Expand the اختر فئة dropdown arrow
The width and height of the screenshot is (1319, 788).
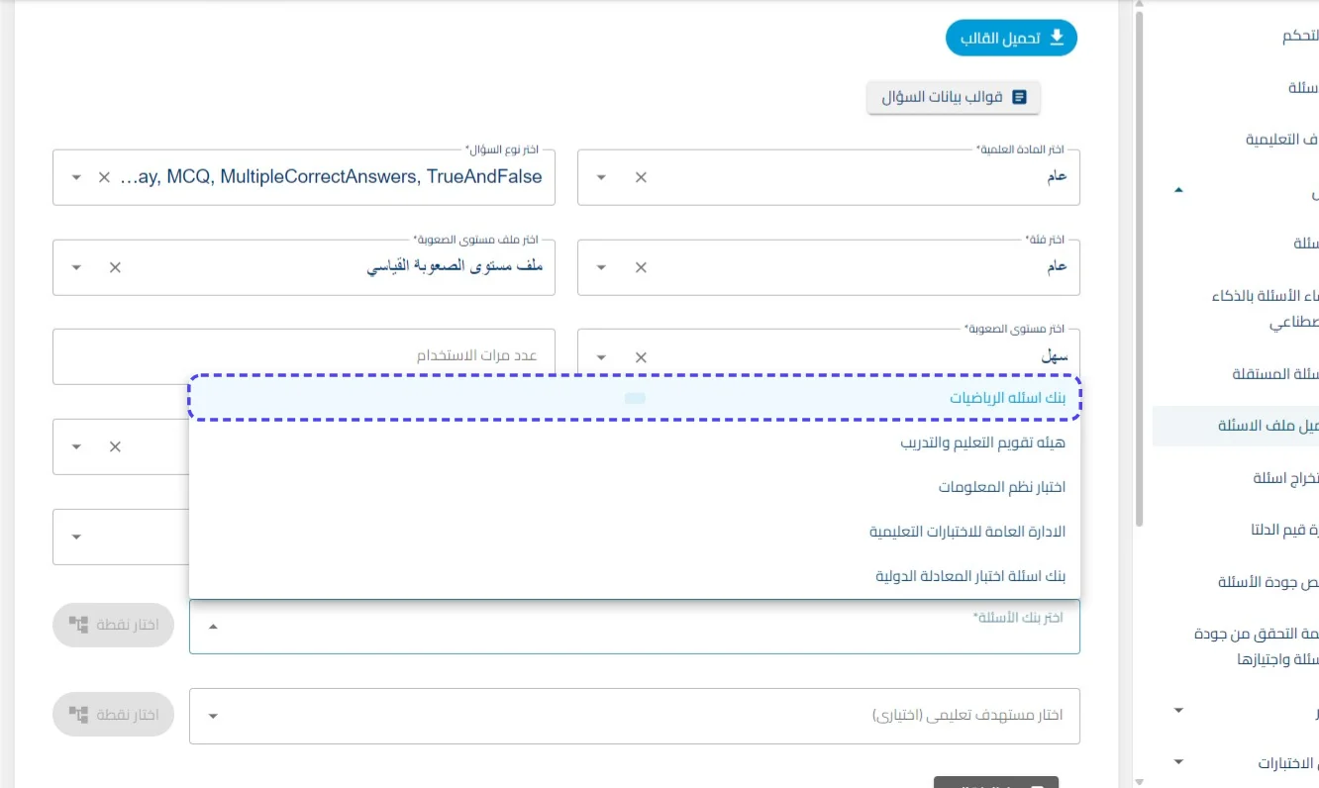(x=601, y=267)
